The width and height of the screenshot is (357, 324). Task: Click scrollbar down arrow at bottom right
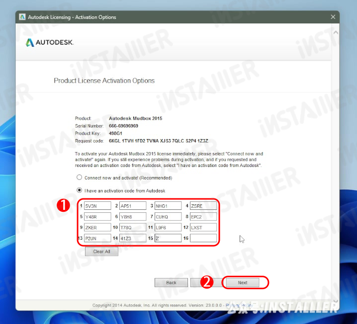[335, 301]
